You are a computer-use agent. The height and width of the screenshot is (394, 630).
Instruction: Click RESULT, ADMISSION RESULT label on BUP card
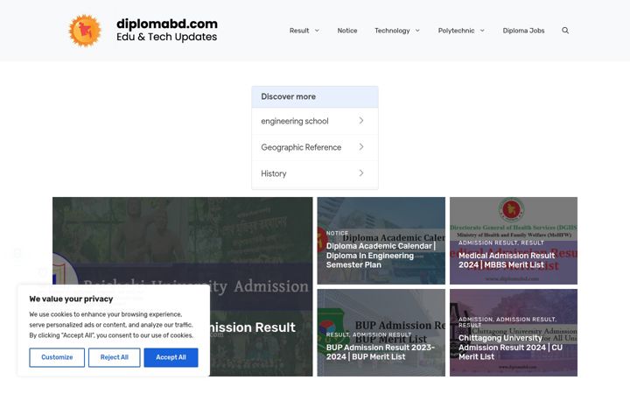pos(368,334)
